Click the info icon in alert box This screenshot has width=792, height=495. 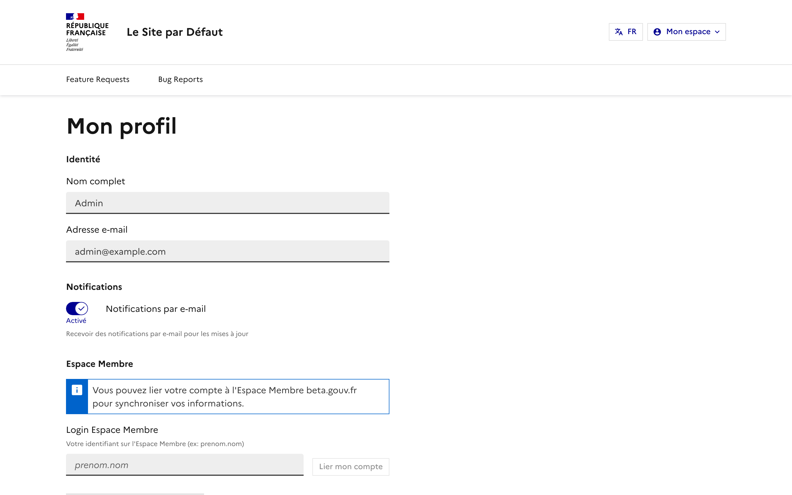pos(77,390)
